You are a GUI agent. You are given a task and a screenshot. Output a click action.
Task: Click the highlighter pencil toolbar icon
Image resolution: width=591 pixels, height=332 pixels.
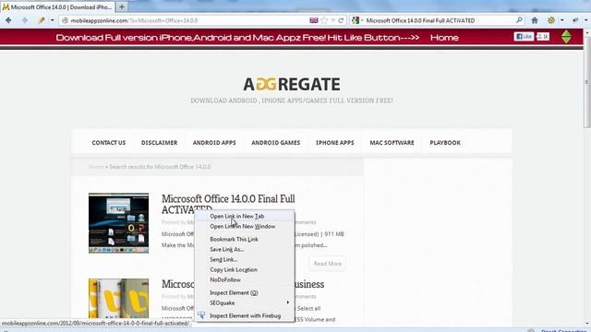coord(41,20)
